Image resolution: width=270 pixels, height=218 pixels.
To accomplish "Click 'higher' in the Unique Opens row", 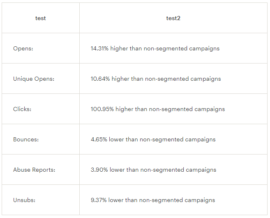I will [120, 79].
